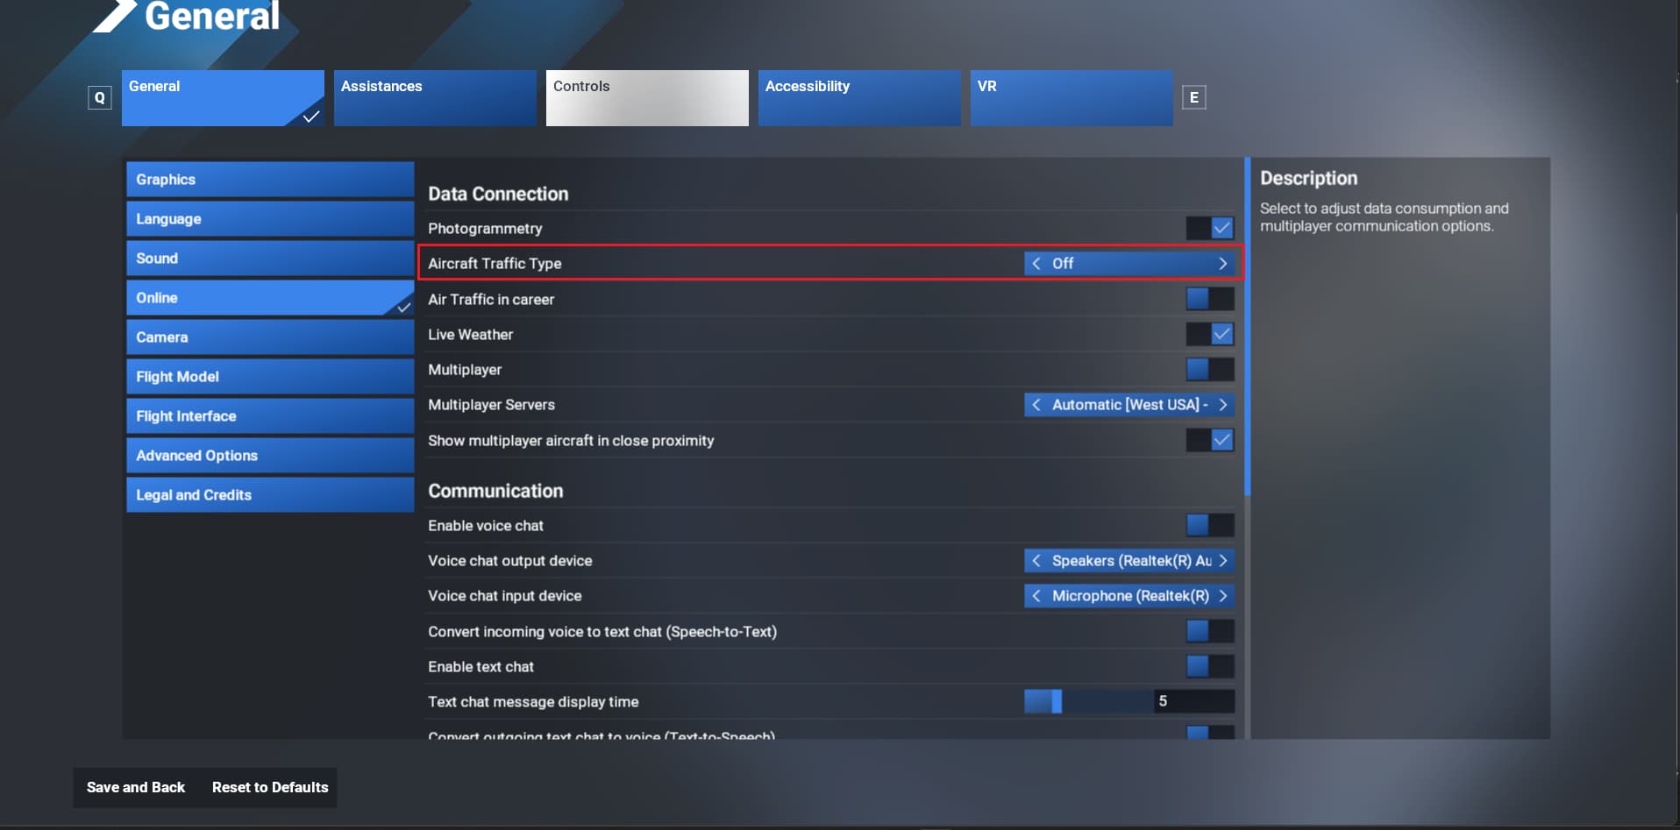
Task: Click the Aircraft Traffic Type label
Action: [x=495, y=264]
